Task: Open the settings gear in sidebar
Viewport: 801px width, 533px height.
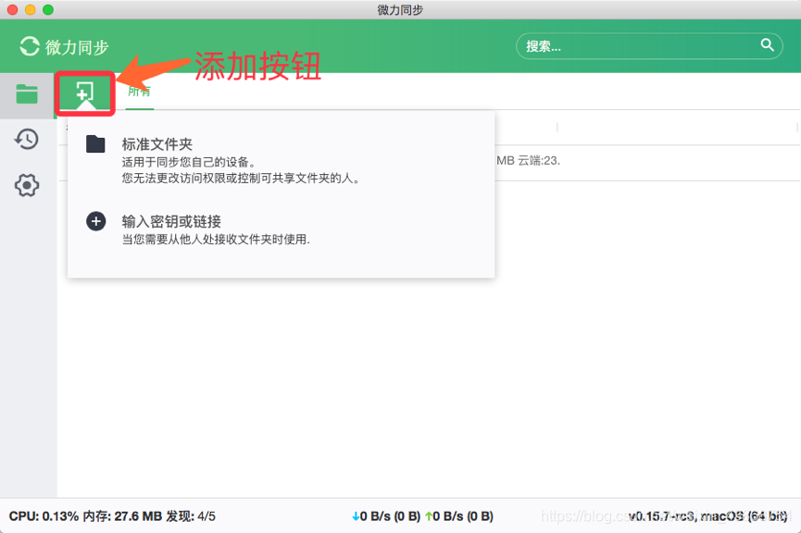Action: [27, 185]
